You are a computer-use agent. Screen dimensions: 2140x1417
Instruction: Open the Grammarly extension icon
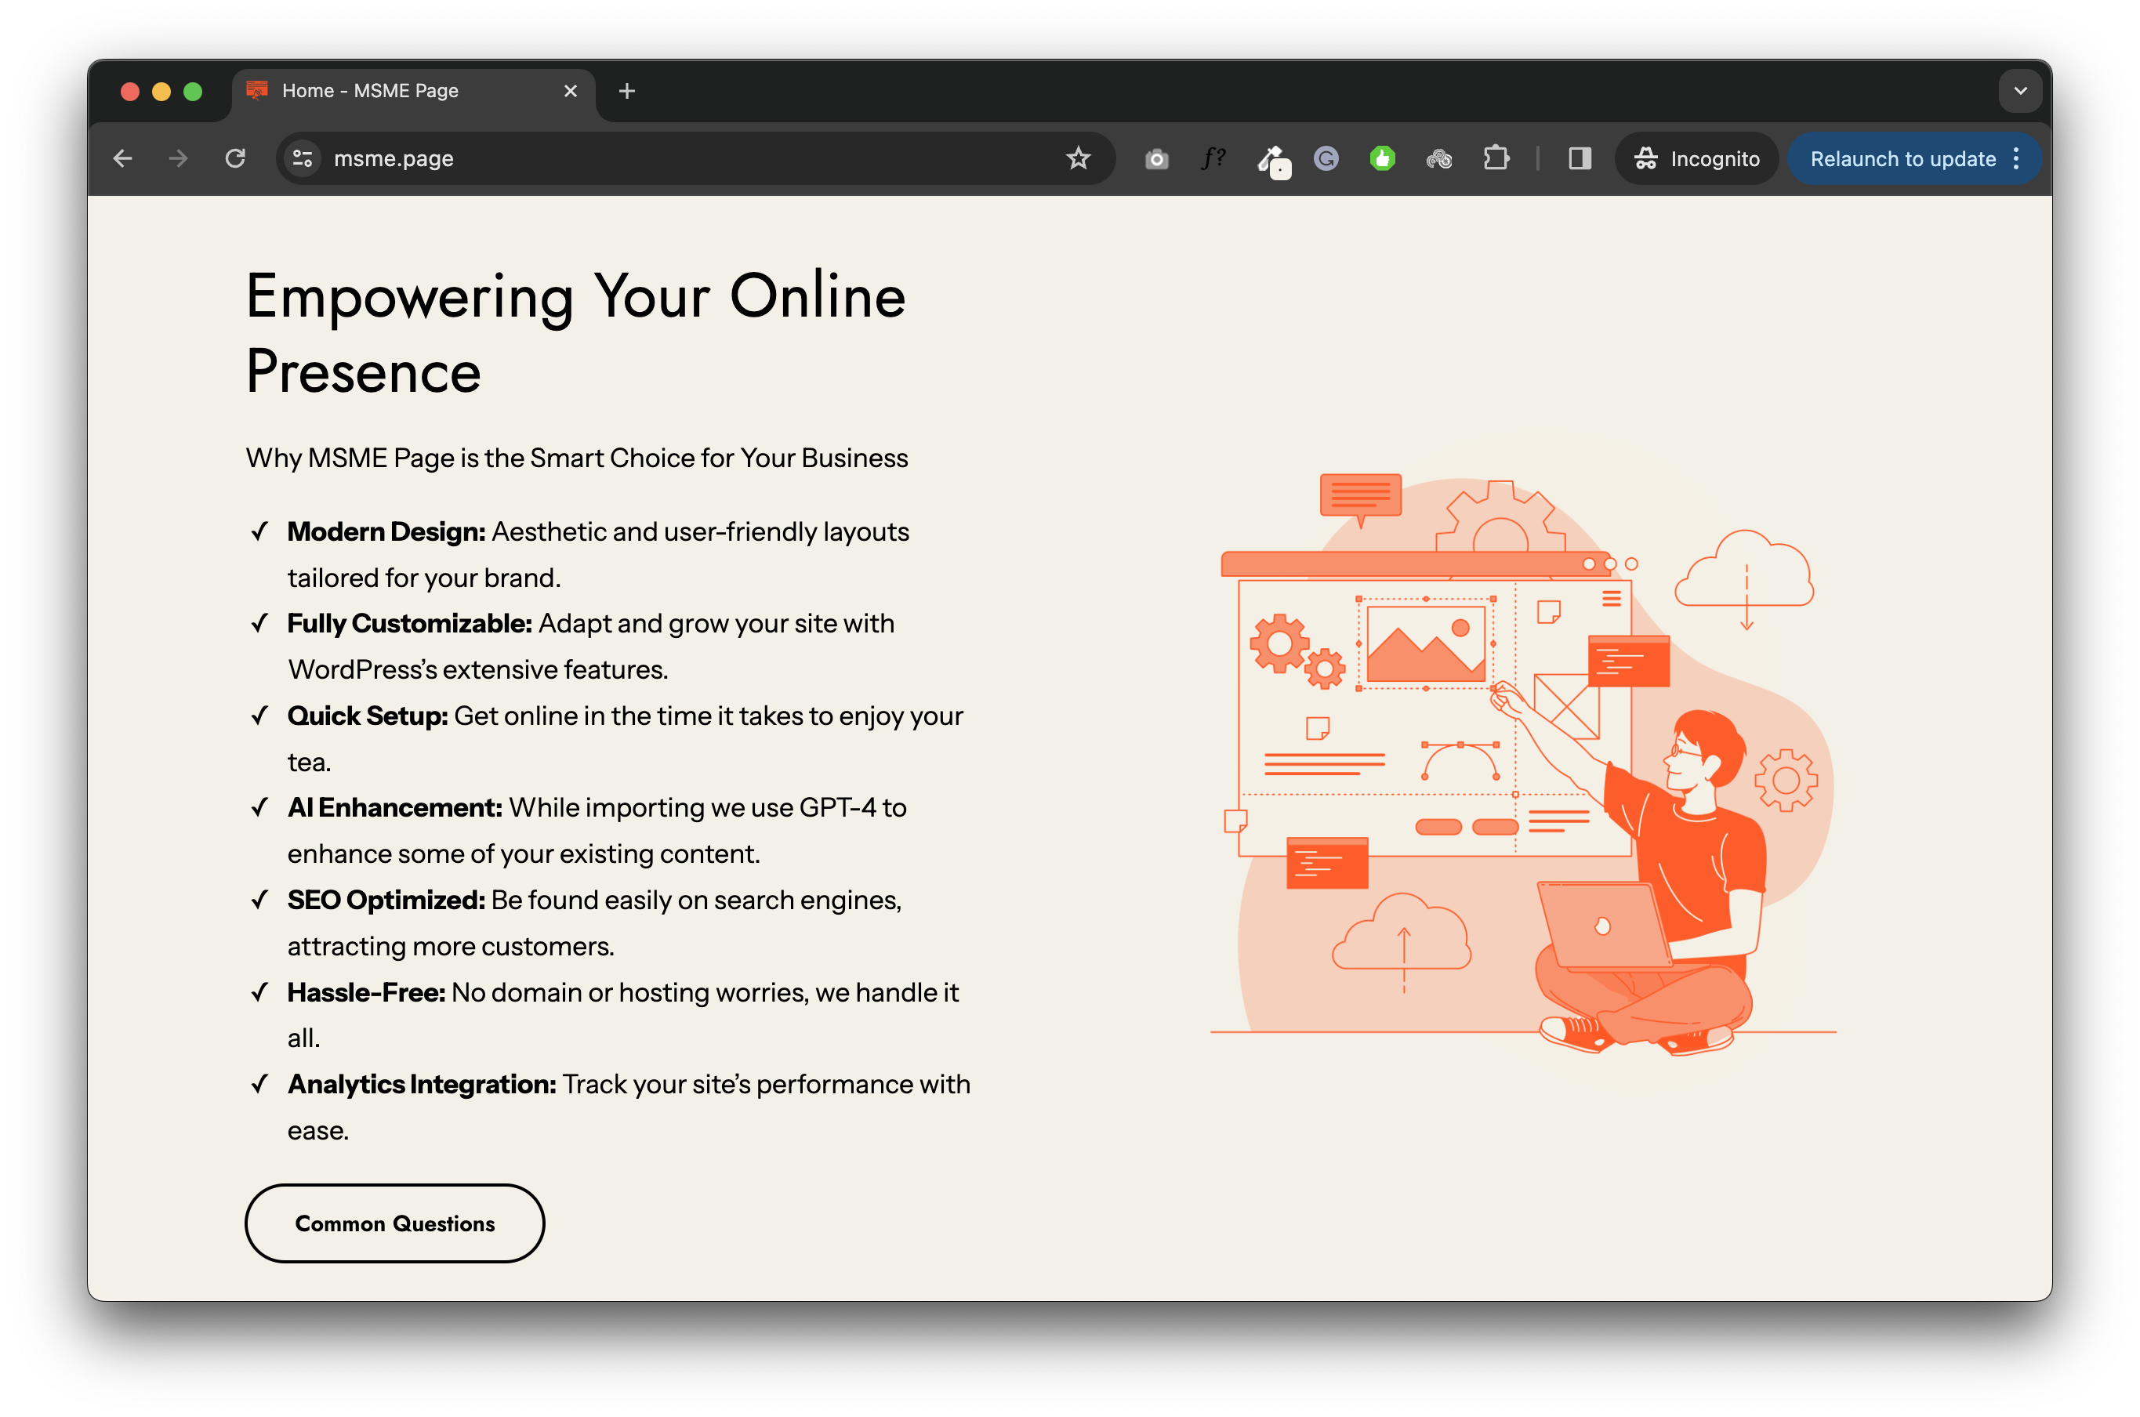[x=1326, y=159]
